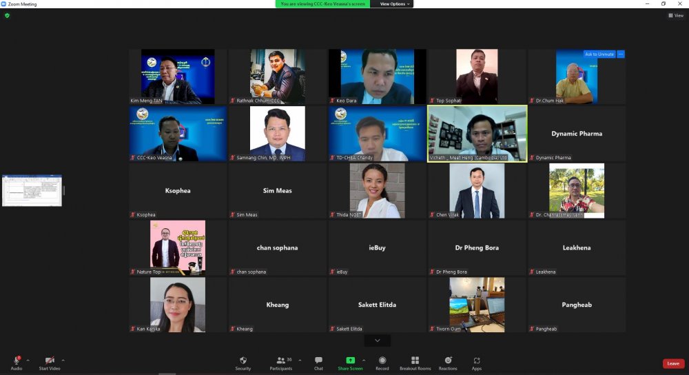The width and height of the screenshot is (689, 375).
Task: Expand audio options arrow next to Audio
Action: coord(28,359)
